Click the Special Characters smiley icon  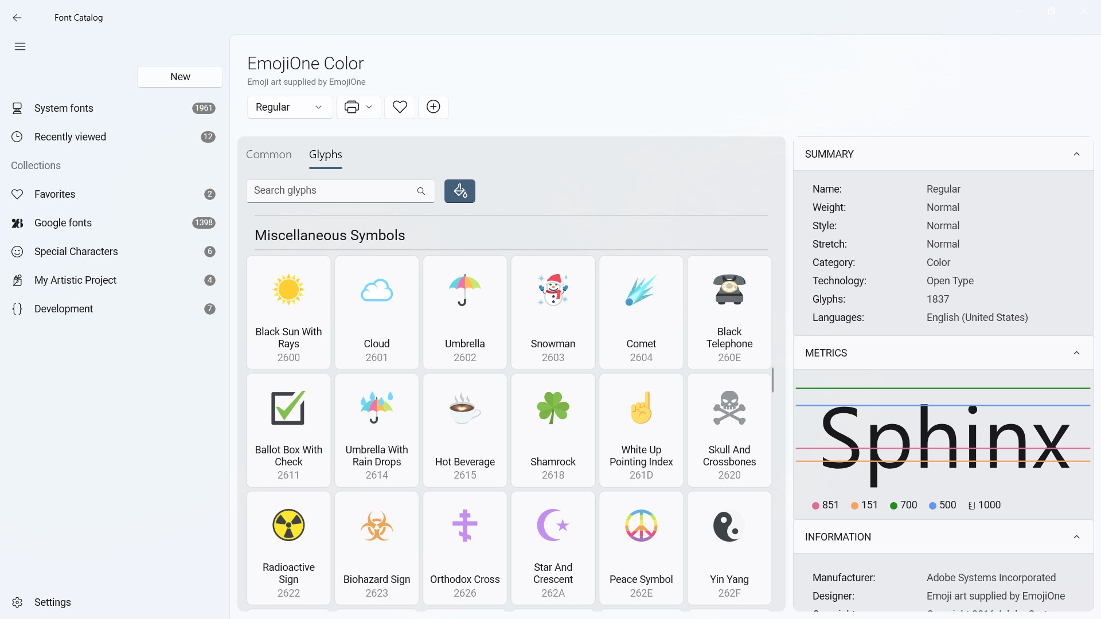tap(17, 251)
